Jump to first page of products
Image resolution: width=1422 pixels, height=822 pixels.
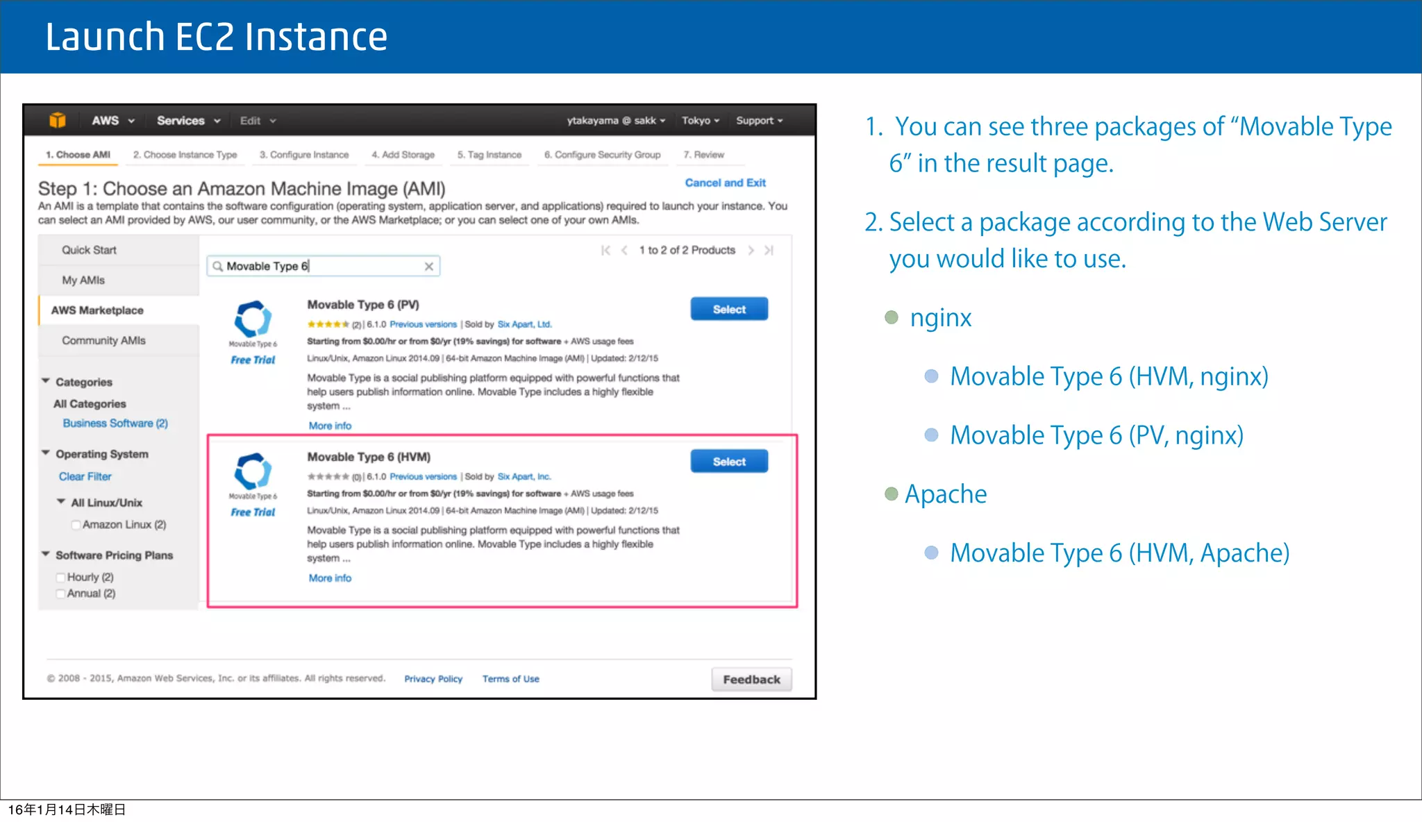pyautogui.click(x=605, y=250)
